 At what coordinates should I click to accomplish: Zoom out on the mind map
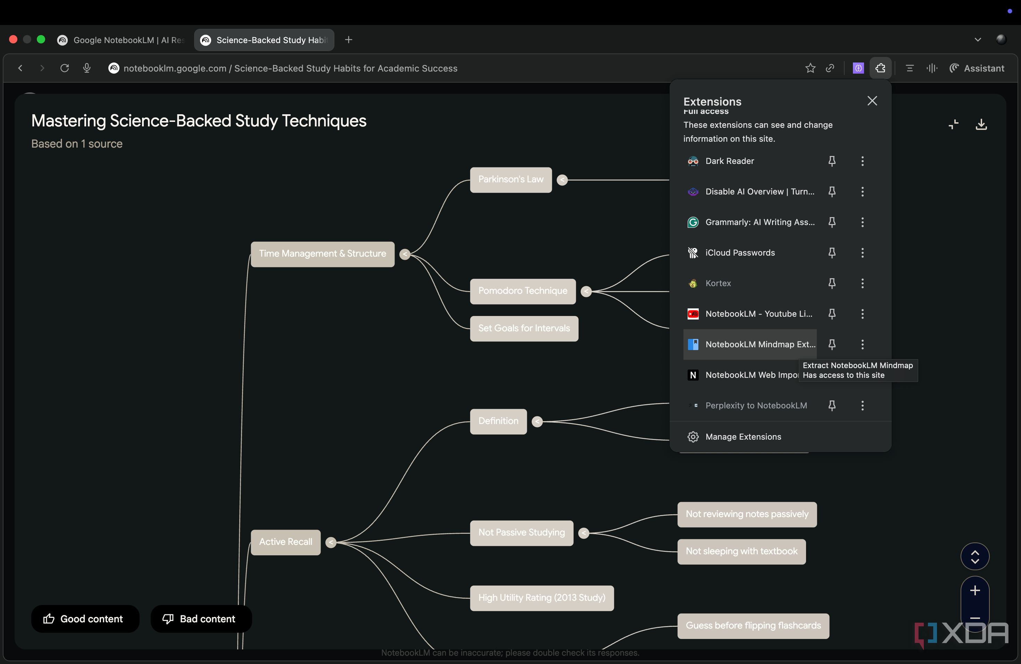click(975, 618)
